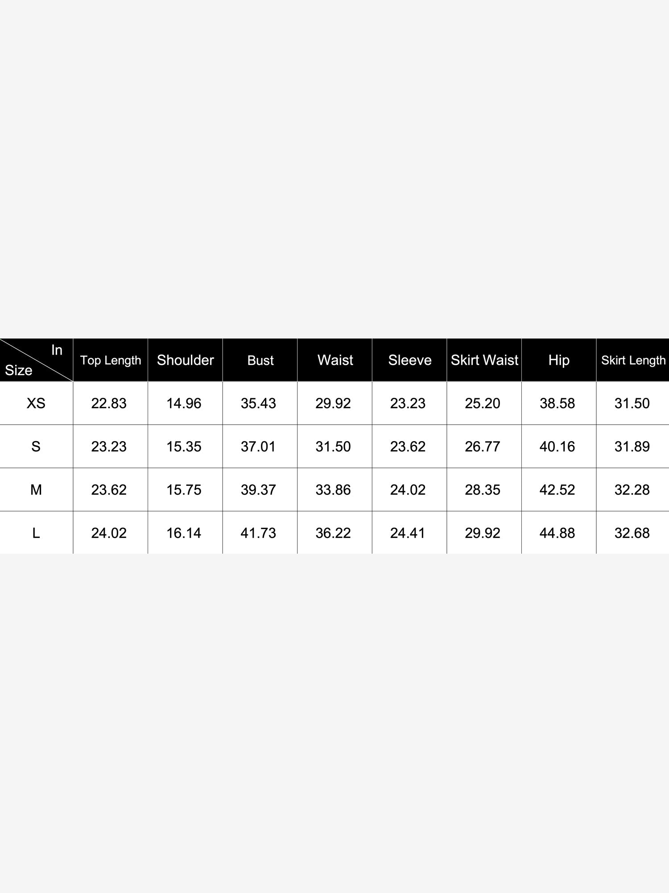Click the XS shoulder value 14.96
The image size is (669, 893).
click(184, 403)
